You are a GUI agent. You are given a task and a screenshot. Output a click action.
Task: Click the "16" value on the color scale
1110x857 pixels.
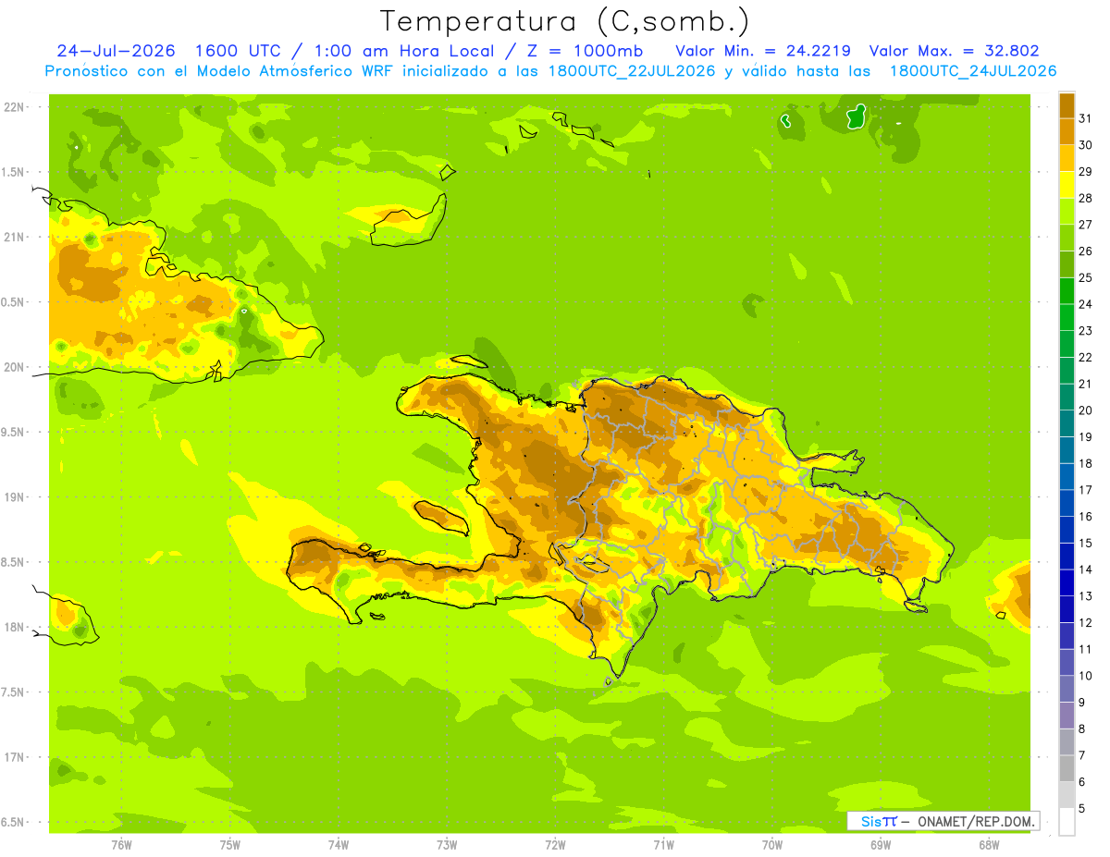tap(1086, 516)
